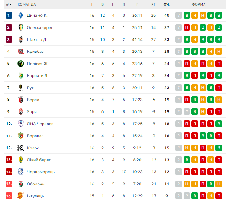Click the КОМАНДА column header
This screenshot has width=227, height=204.
27,4
